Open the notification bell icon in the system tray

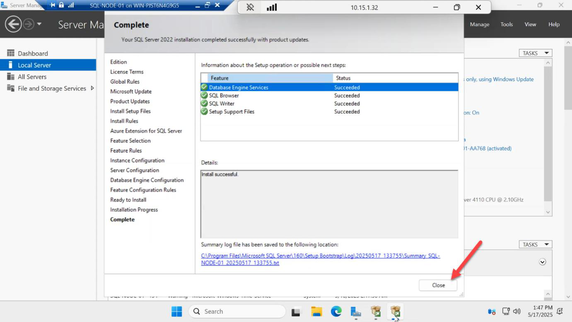(x=560, y=311)
